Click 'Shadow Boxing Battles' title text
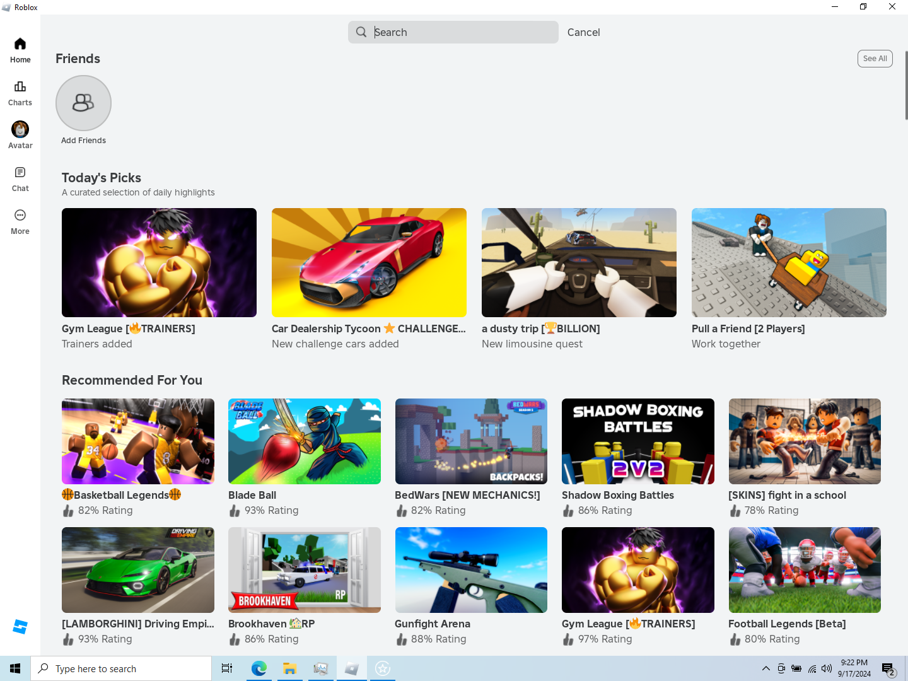 coord(618,495)
